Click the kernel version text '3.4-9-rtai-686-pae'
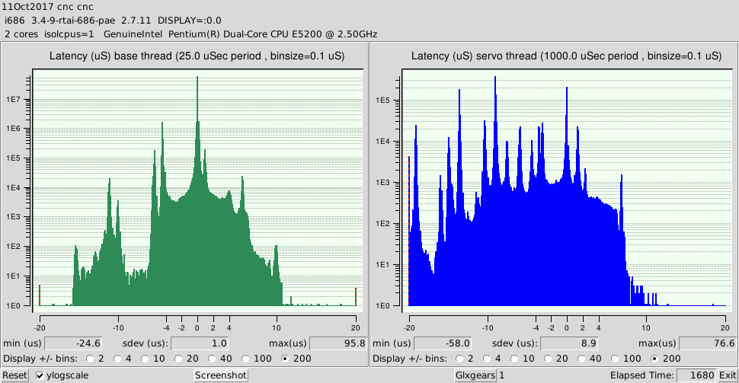 73,21
